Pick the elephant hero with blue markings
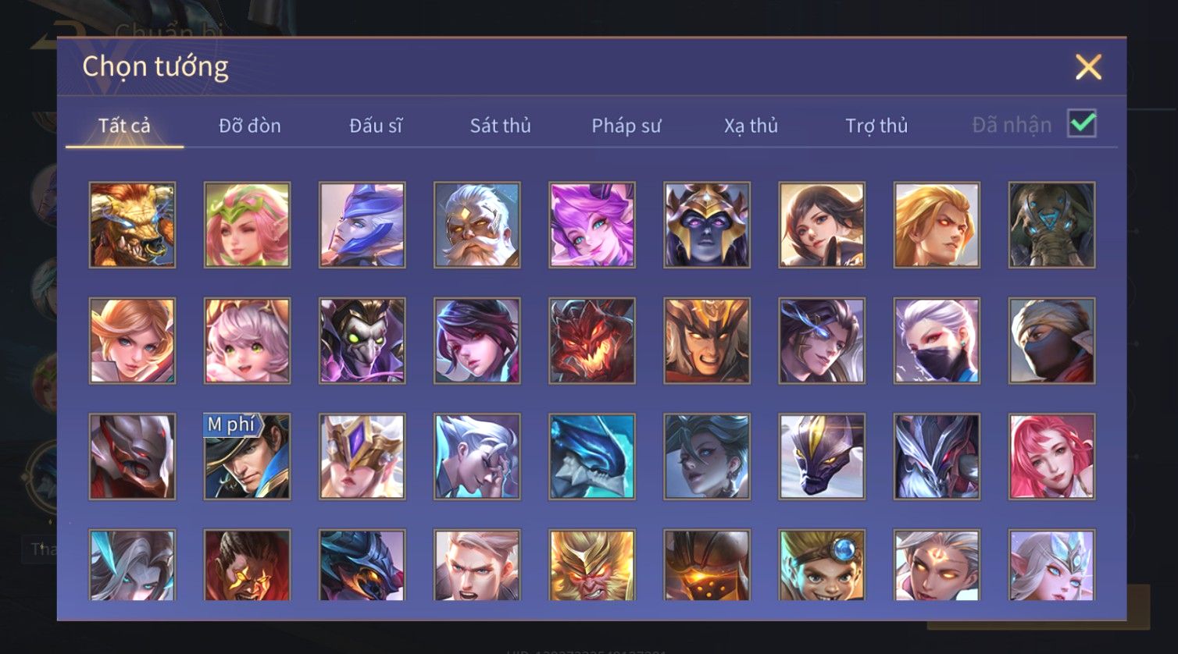This screenshot has width=1178, height=654. pyautogui.click(x=1051, y=225)
